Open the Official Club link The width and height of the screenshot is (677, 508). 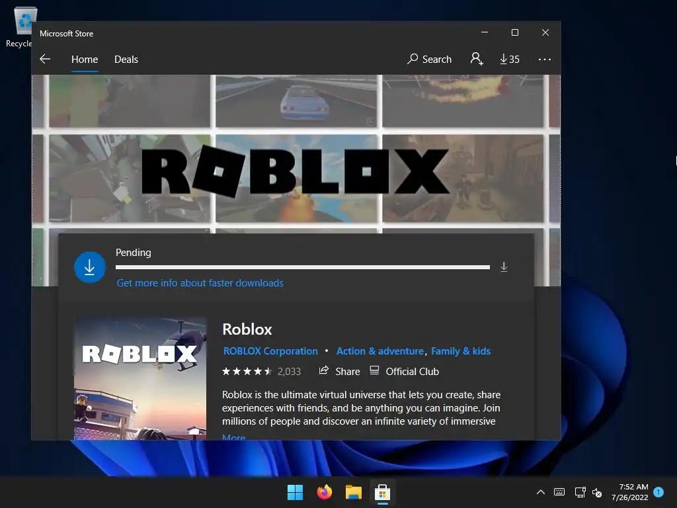point(404,372)
